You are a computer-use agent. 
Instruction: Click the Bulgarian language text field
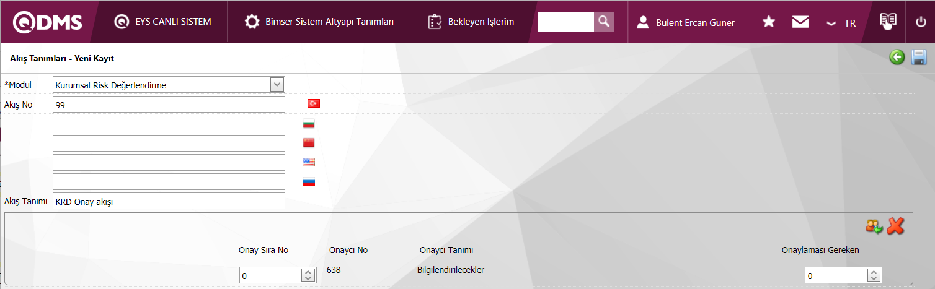[169, 124]
